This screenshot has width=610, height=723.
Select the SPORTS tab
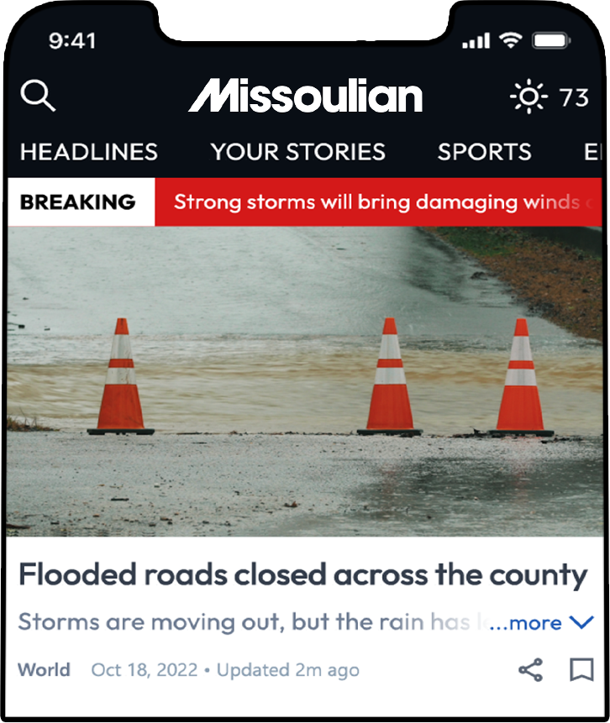click(485, 152)
